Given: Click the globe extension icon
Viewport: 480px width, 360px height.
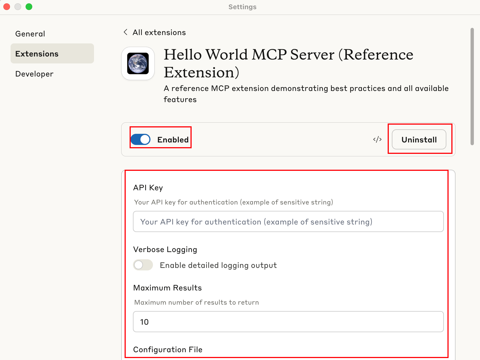Looking at the screenshot, I should point(138,63).
